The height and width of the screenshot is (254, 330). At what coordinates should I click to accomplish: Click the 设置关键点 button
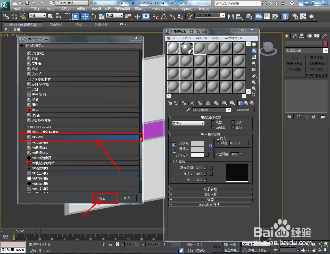click(232, 250)
